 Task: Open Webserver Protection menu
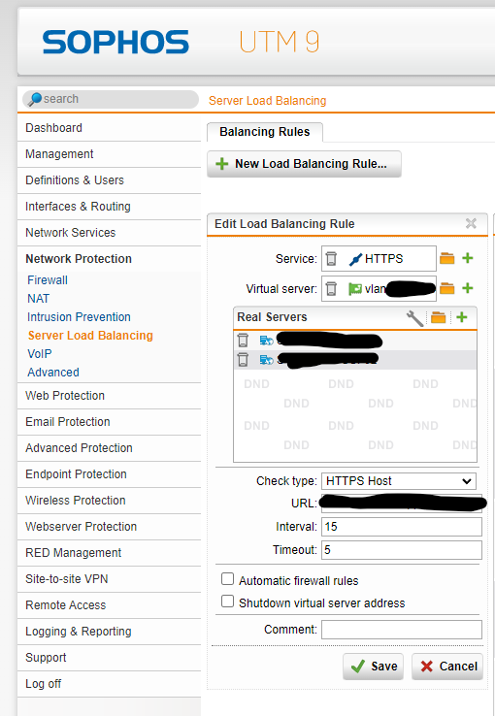click(109, 527)
